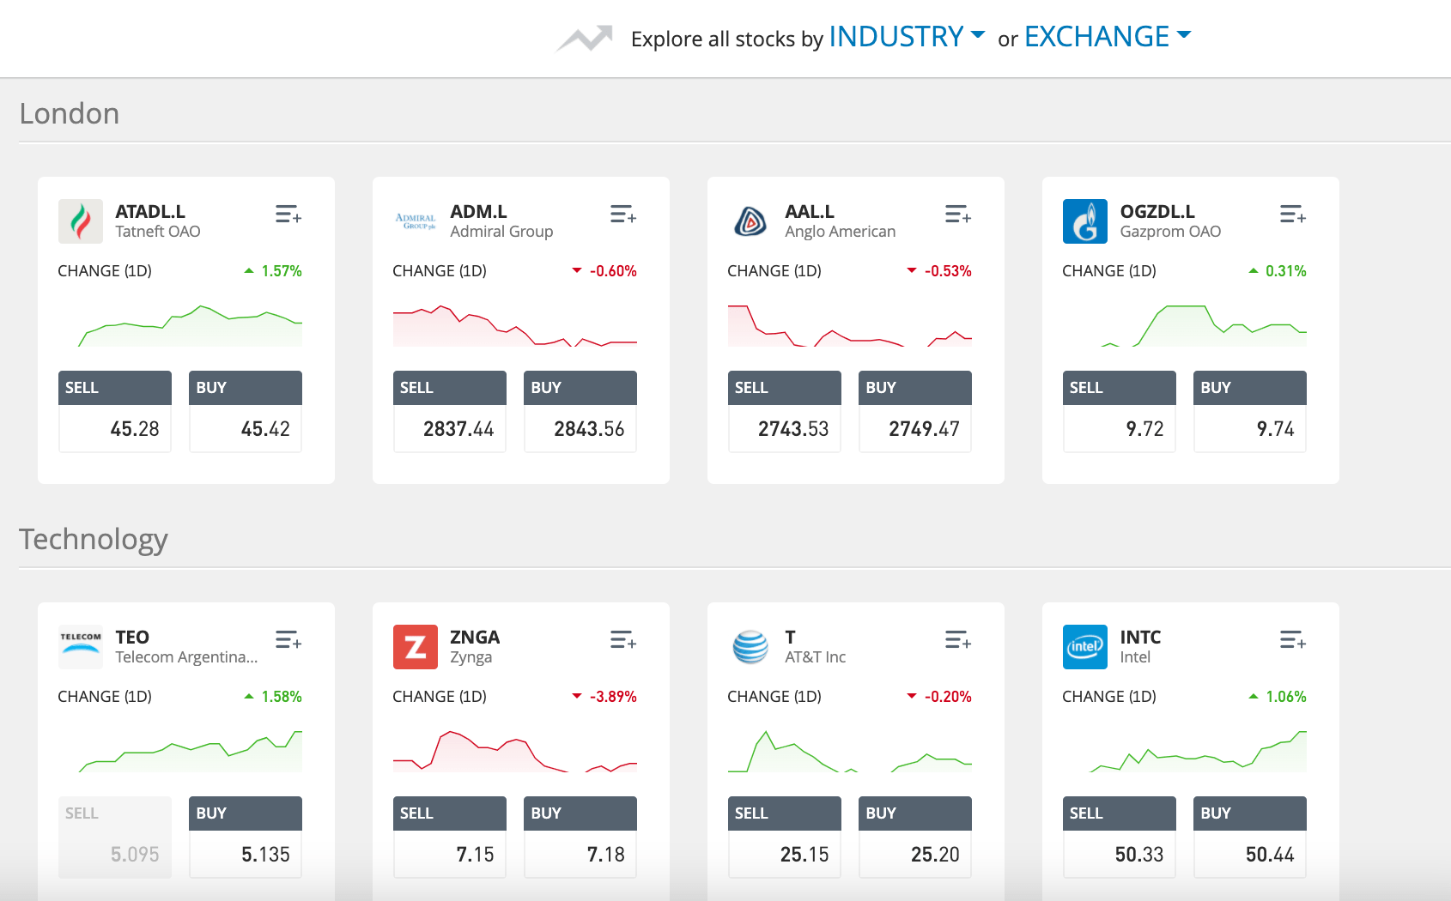Sell OGZDL.L at 9.72
1451x901 pixels.
point(1120,411)
